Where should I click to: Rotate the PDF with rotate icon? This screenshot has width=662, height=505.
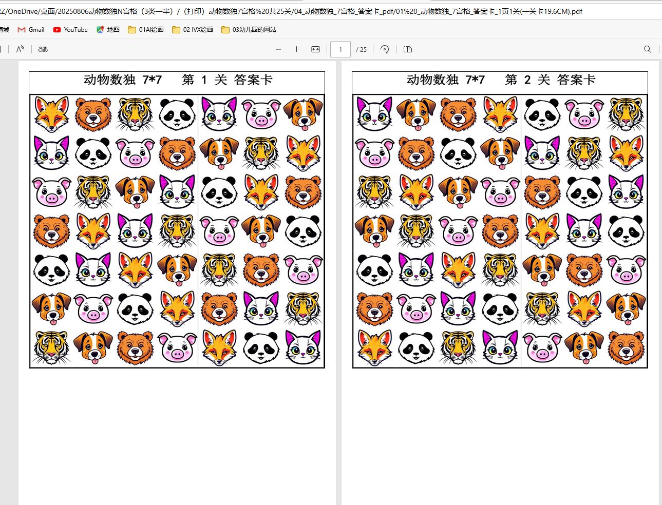click(x=385, y=49)
